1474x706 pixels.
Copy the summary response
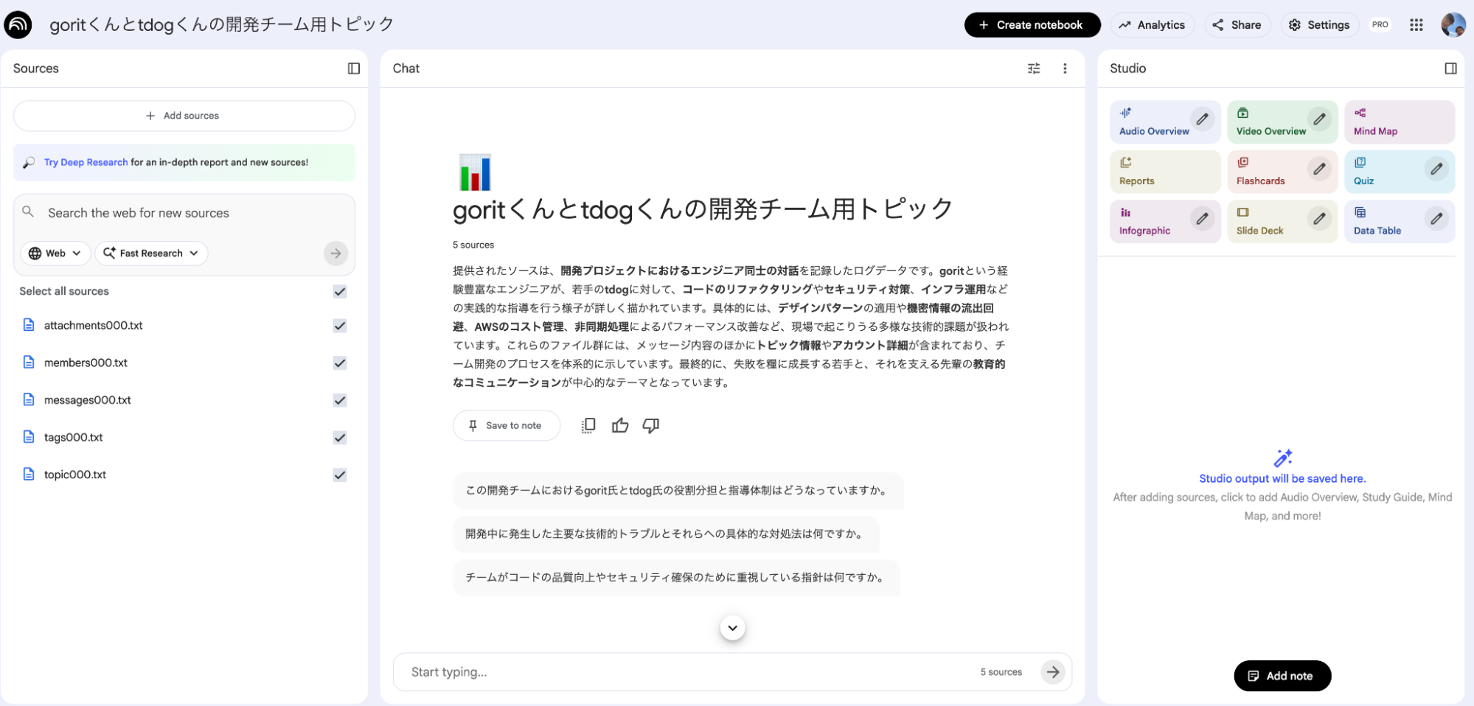click(588, 425)
